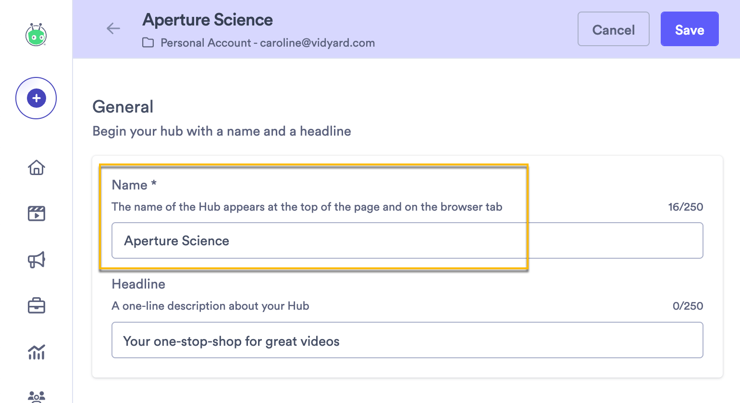Cancel editing the hub
This screenshot has width=740, height=403.
pos(613,29)
